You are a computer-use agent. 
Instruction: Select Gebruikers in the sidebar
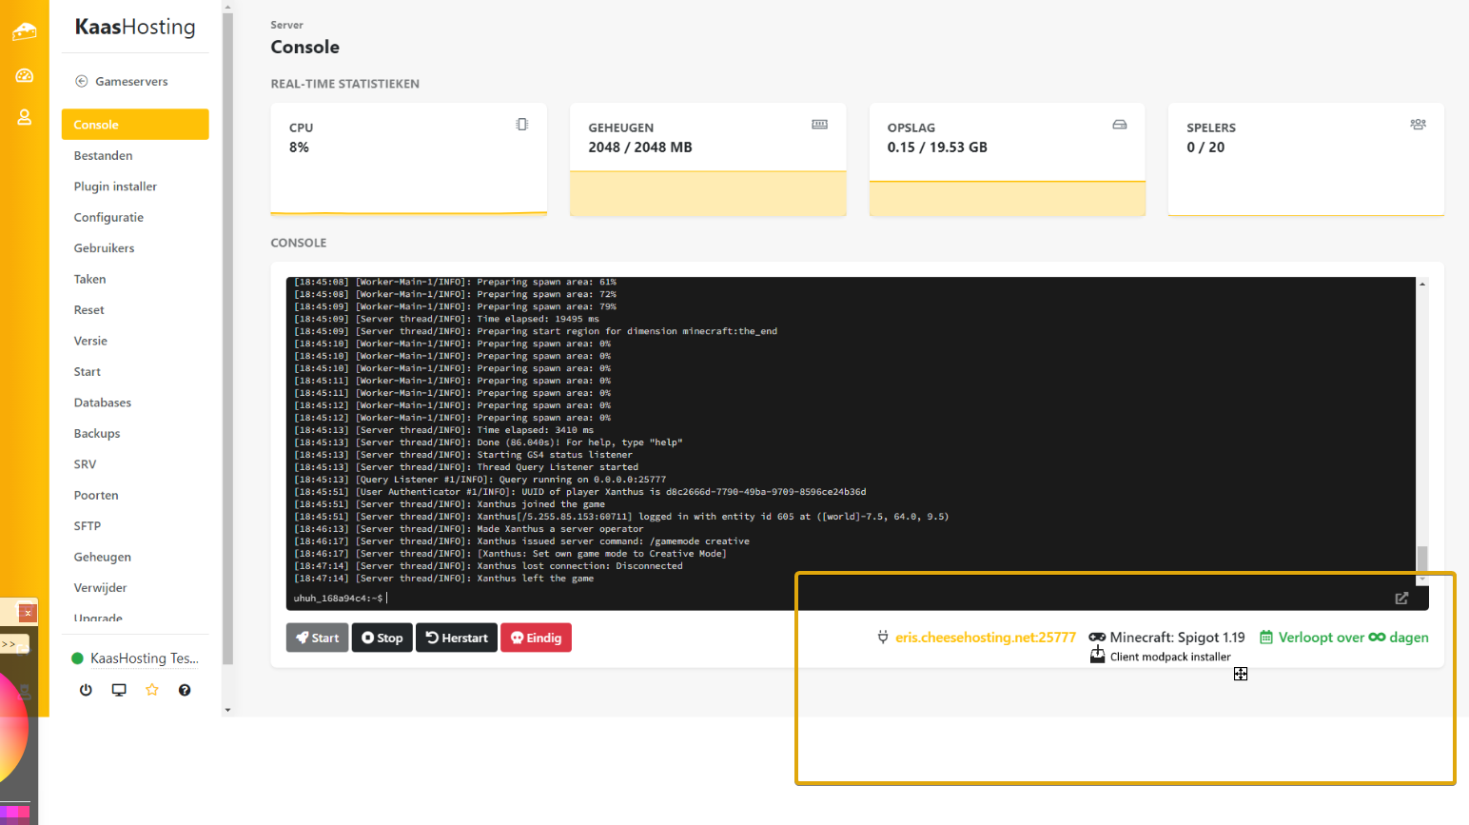[x=104, y=248]
